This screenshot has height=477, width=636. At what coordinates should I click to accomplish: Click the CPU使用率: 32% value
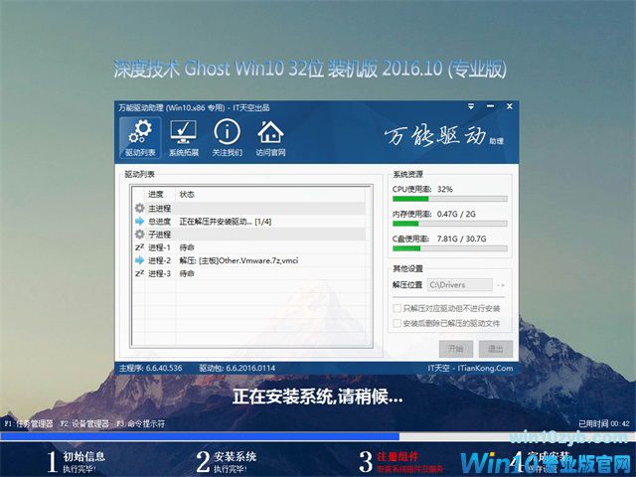(445, 189)
